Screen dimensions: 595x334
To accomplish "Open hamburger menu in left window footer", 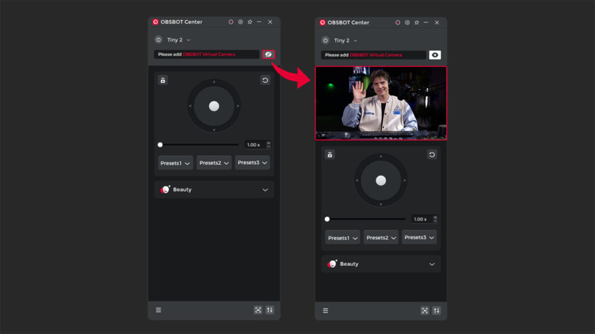I will tap(159, 310).
